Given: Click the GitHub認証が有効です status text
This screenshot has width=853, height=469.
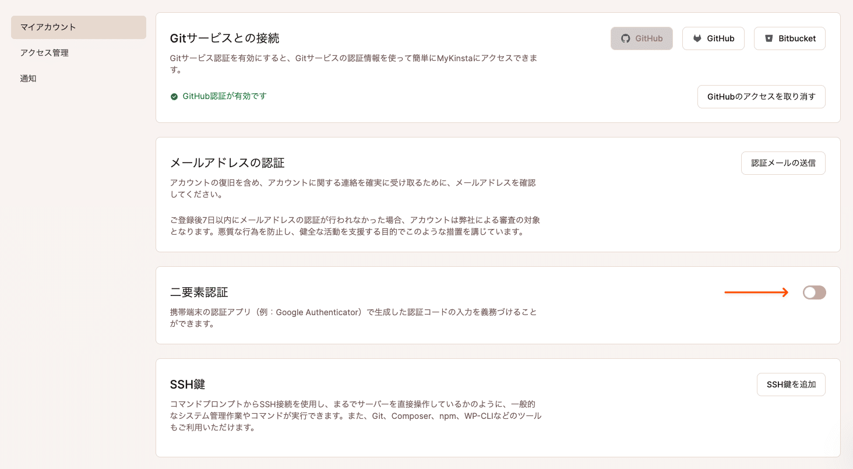Looking at the screenshot, I should (x=224, y=96).
